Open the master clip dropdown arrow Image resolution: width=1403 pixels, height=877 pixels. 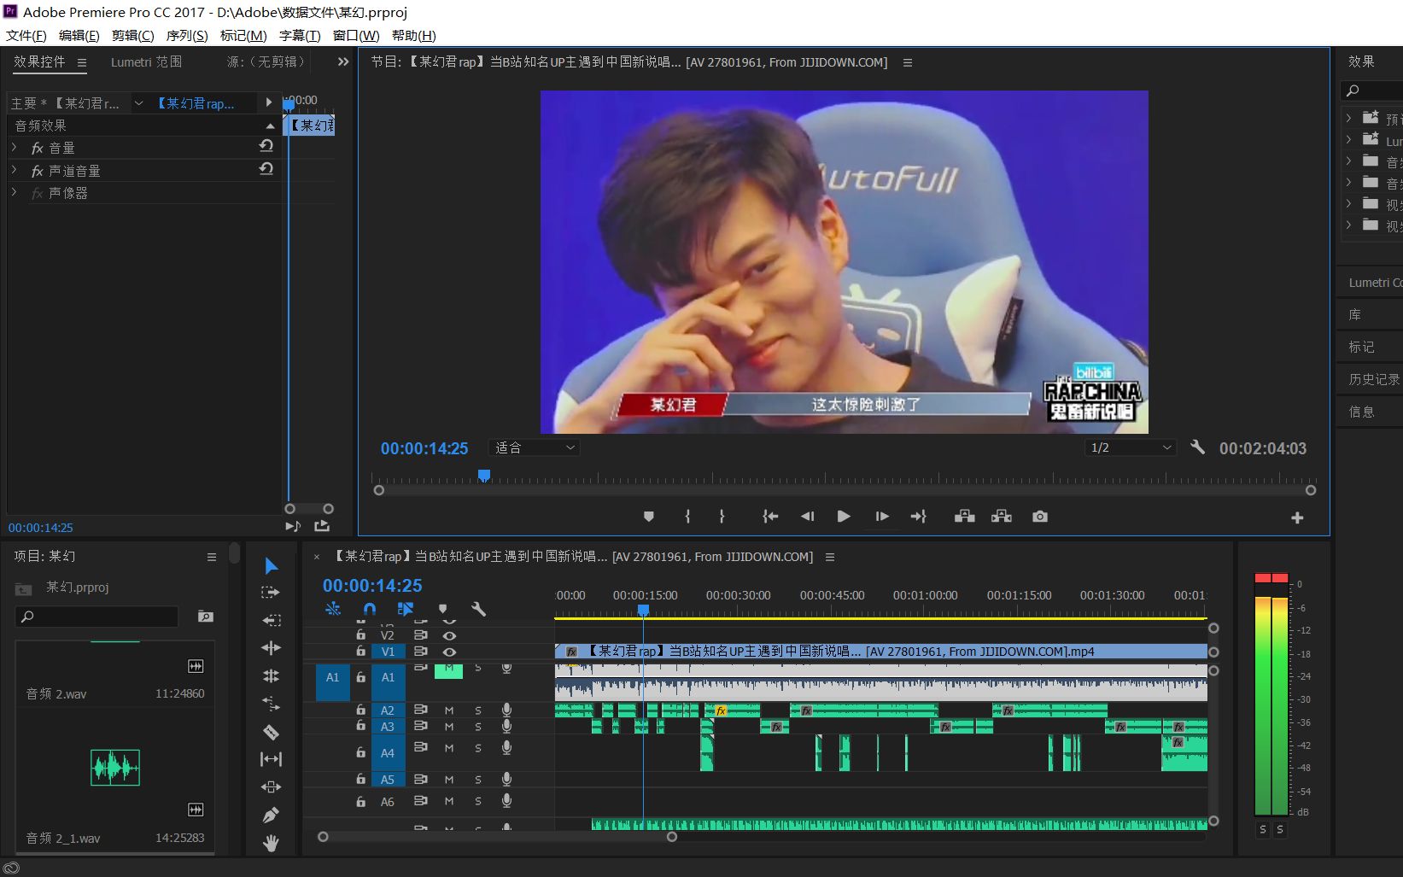[138, 103]
